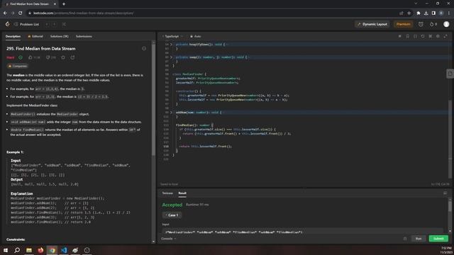Click the results panel layout icon
The image size is (454, 255).
coord(445,193)
